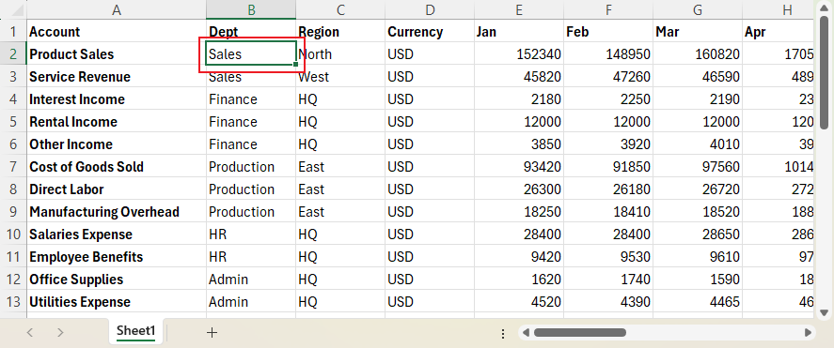Click vertical scrollbar down arrow
The height and width of the screenshot is (348, 834).
click(x=824, y=312)
